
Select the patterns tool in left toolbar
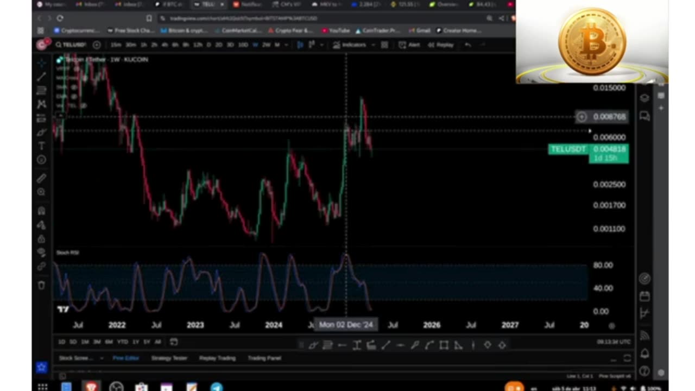(x=41, y=104)
